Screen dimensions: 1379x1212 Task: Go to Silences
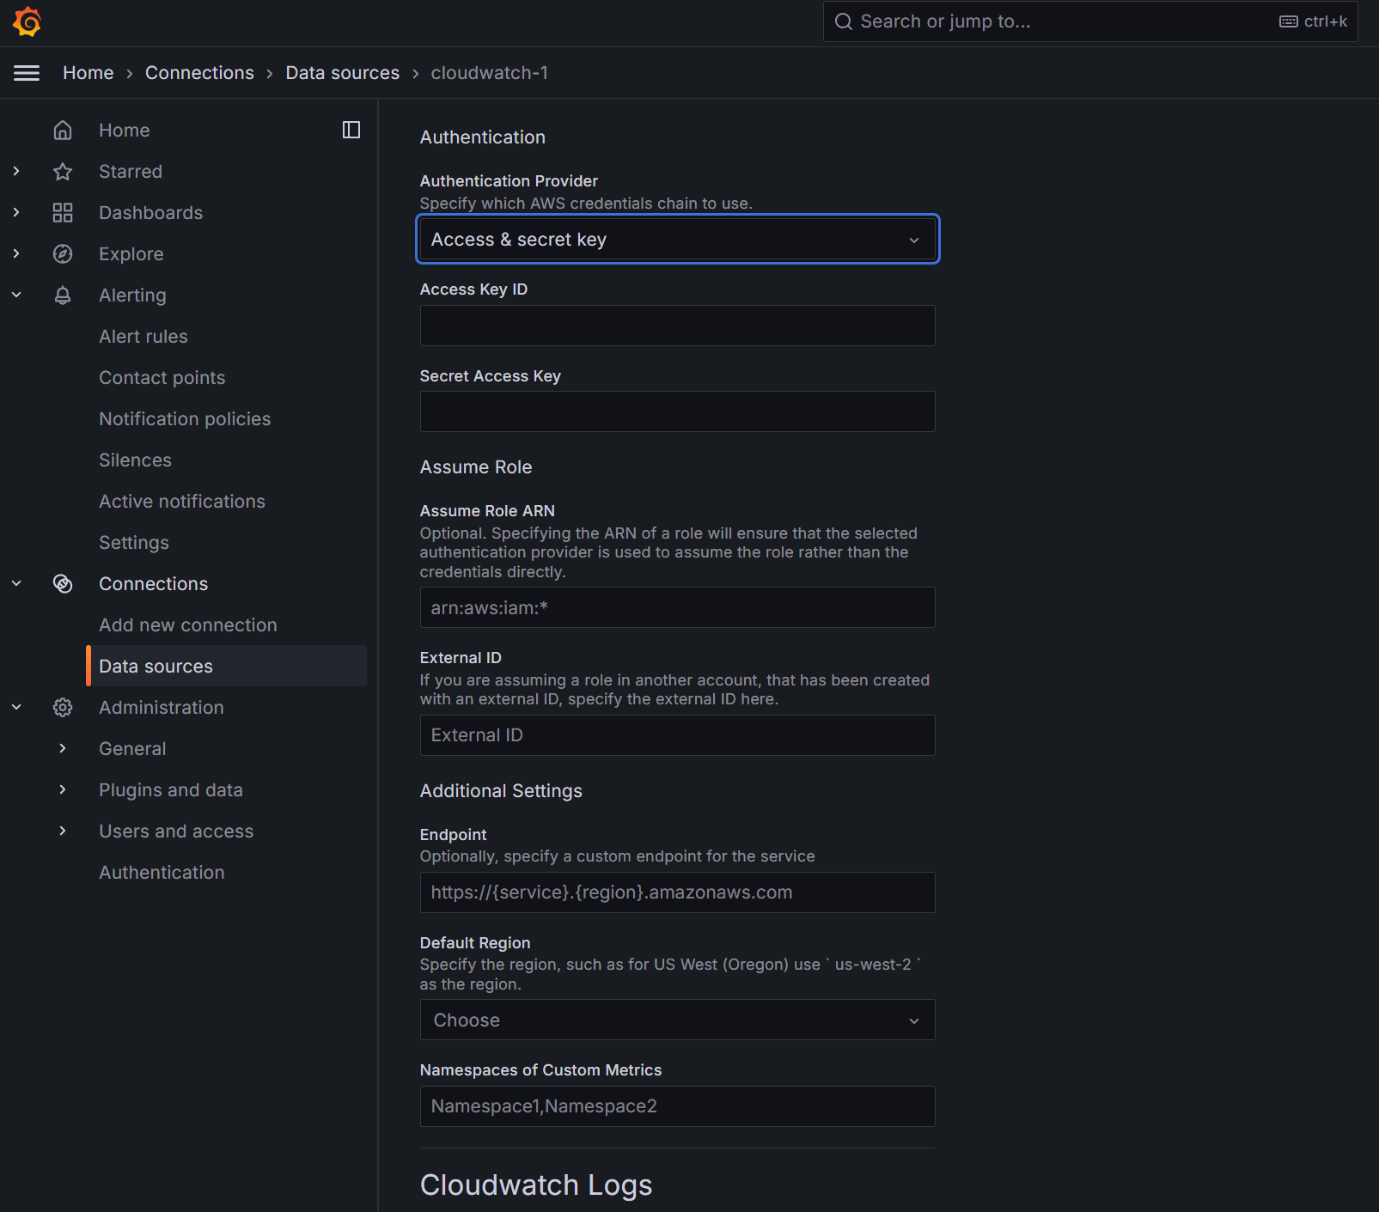tap(135, 460)
